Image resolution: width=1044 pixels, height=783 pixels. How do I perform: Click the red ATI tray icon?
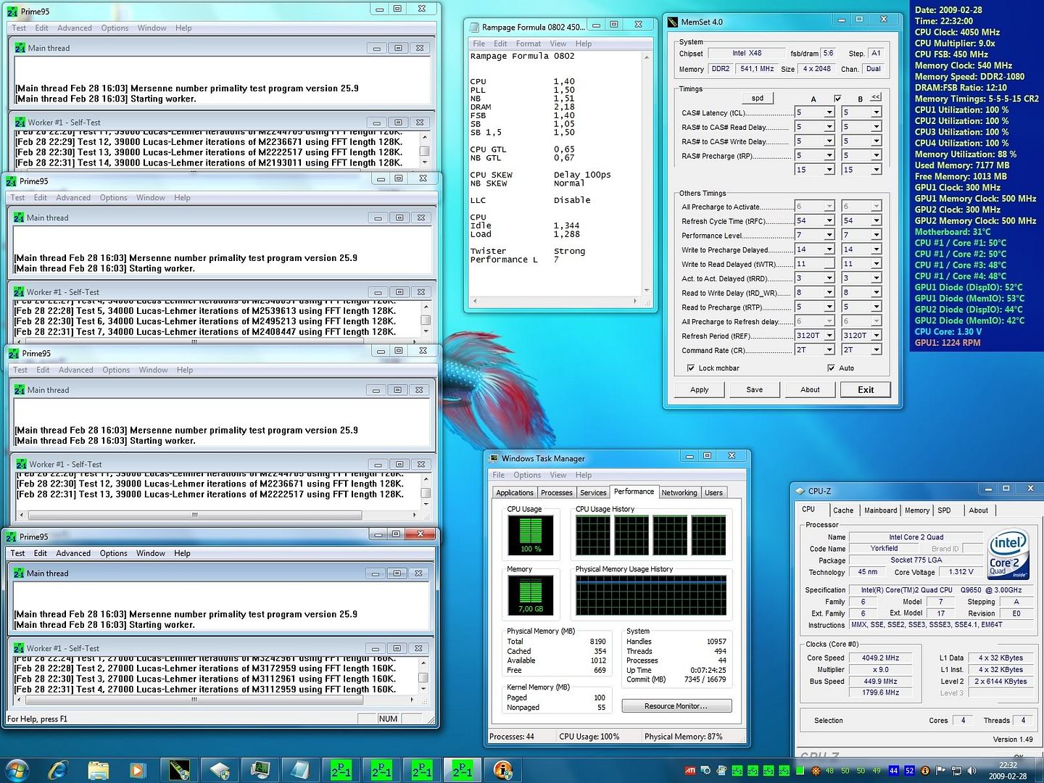click(x=690, y=771)
